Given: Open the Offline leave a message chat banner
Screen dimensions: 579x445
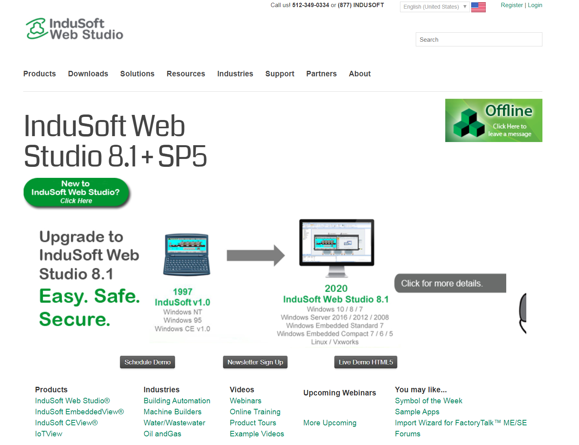Looking at the screenshot, I should (x=493, y=120).
